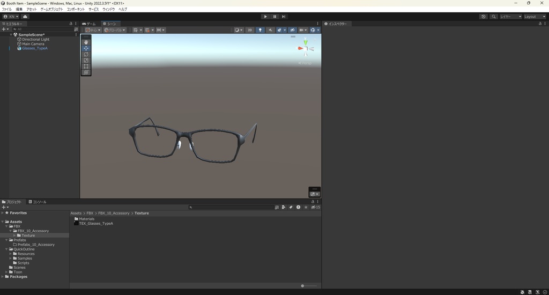Screen dimensions: 549x295
Task: Open the Assets menu (アセット)
Action: (31, 9)
